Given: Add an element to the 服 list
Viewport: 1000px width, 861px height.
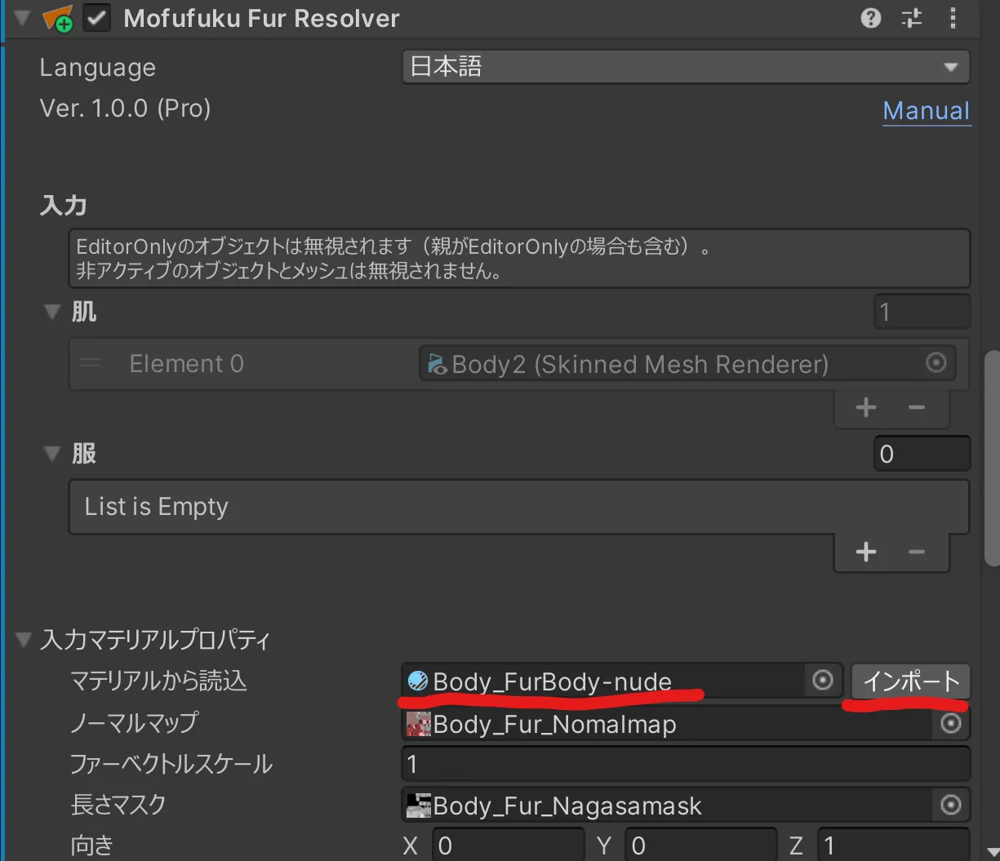Looking at the screenshot, I should click(x=865, y=553).
